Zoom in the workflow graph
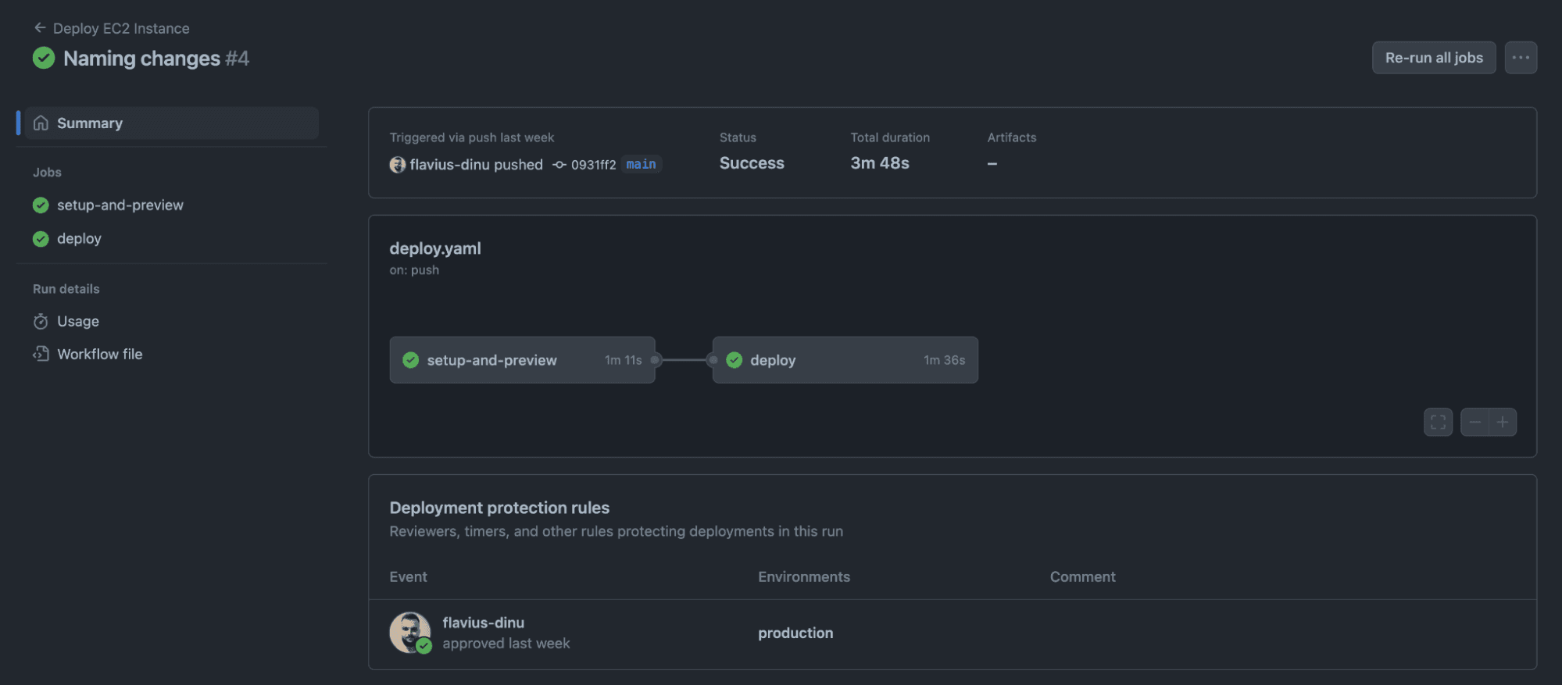This screenshot has height=685, width=1562. [1503, 423]
